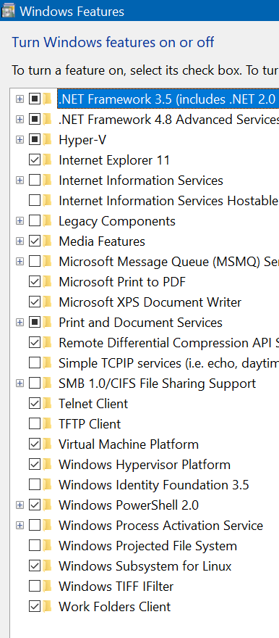
Task: Check the Windows TIFF IFilter checkbox
Action: tap(35, 587)
